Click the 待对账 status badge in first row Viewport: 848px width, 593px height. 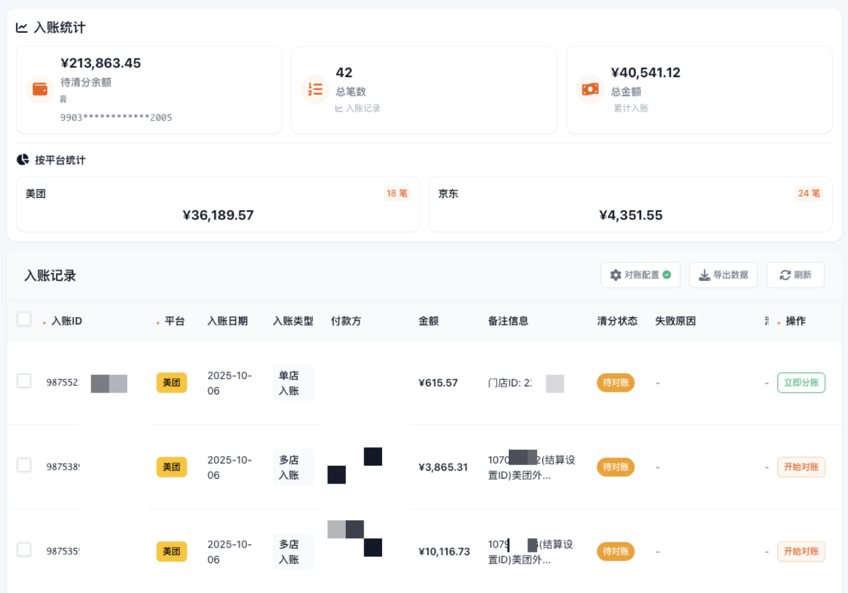tap(615, 383)
